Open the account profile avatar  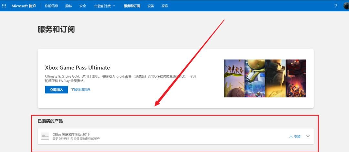346,6
